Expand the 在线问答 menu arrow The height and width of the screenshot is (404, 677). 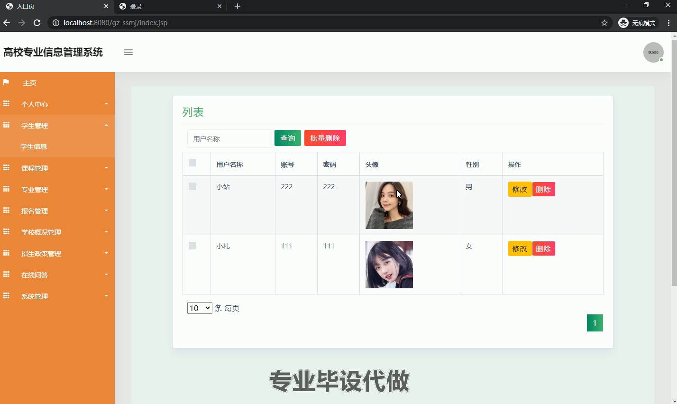click(x=106, y=274)
